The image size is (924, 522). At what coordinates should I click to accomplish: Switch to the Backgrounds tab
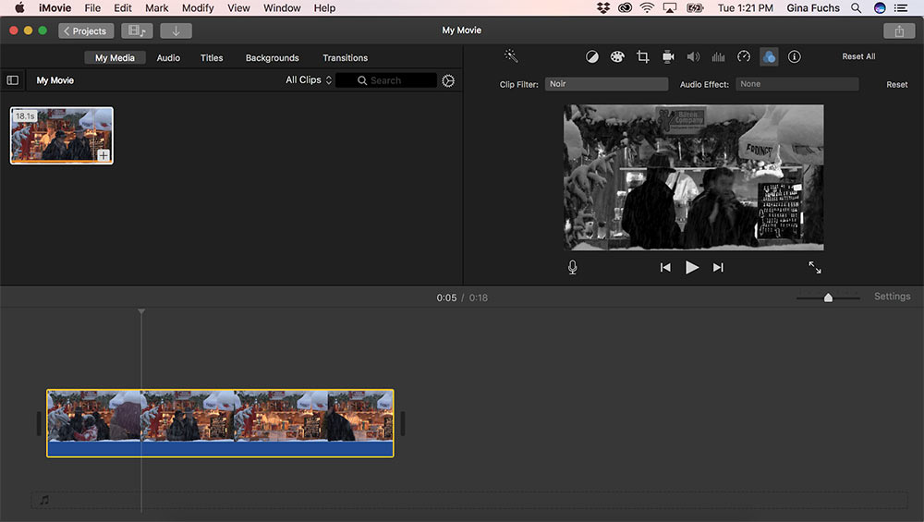tap(273, 57)
